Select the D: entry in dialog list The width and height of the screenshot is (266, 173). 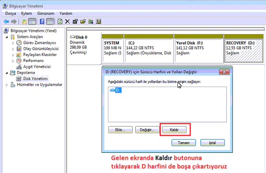(118, 90)
